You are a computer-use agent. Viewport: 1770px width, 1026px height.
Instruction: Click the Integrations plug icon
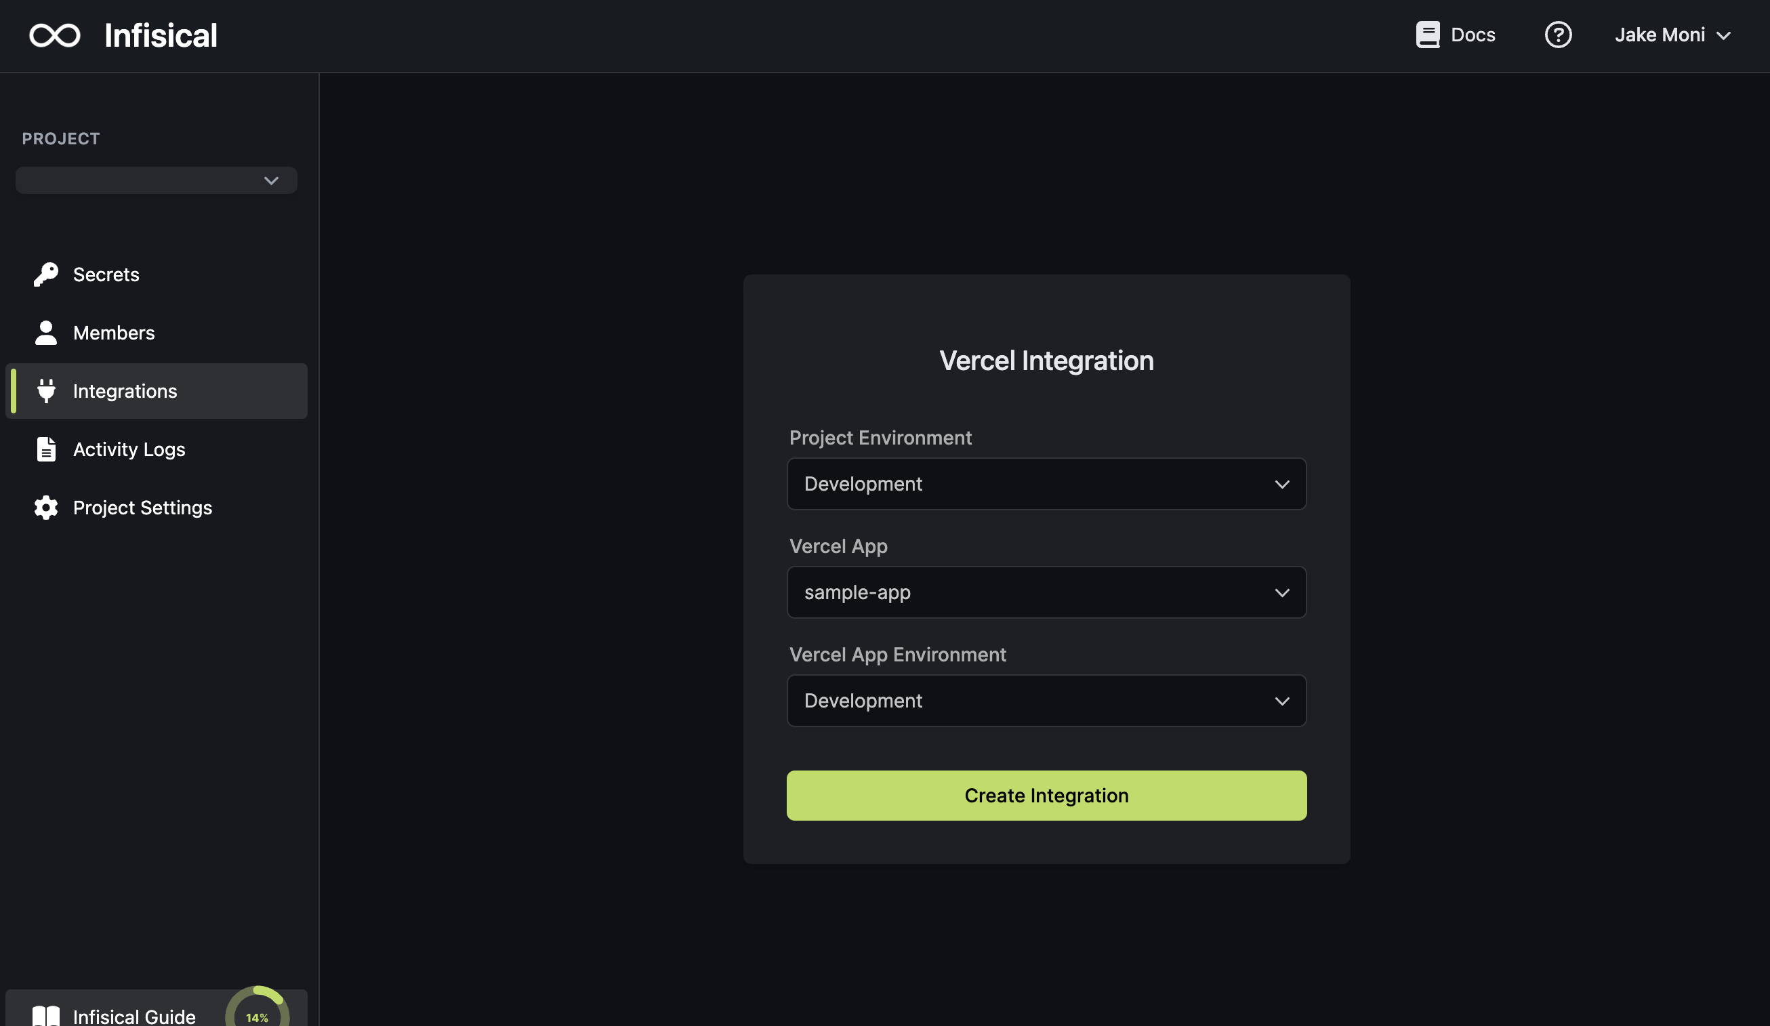46,391
